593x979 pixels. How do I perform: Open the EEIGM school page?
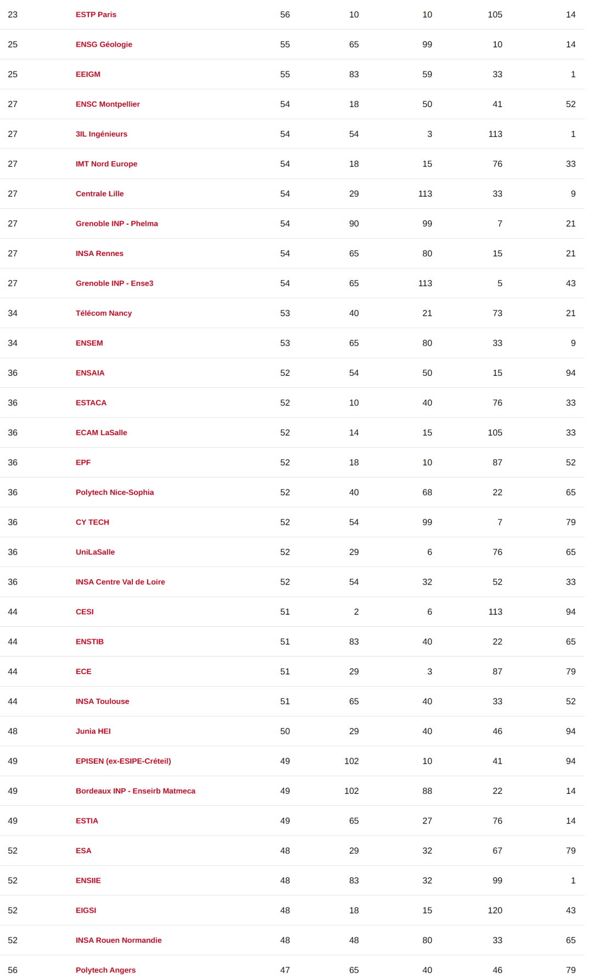[88, 74]
